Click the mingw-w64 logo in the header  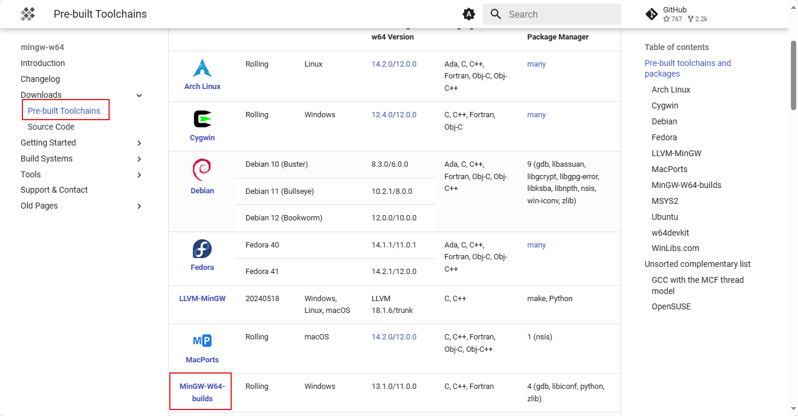click(x=28, y=14)
